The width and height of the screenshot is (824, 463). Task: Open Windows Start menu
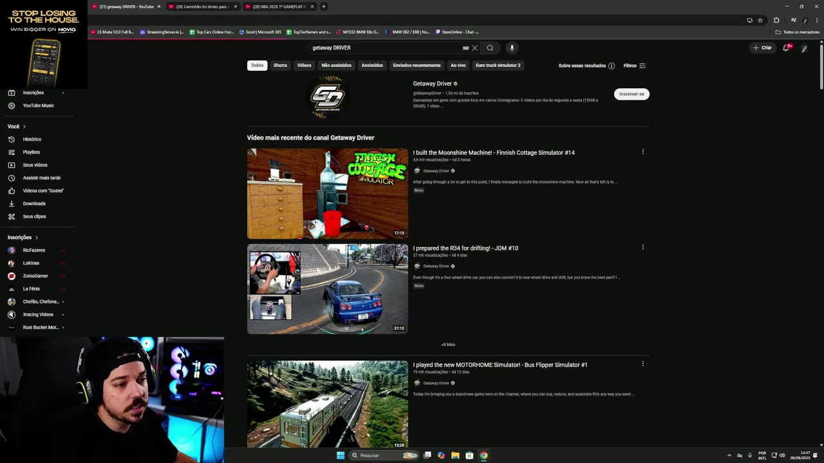341,455
